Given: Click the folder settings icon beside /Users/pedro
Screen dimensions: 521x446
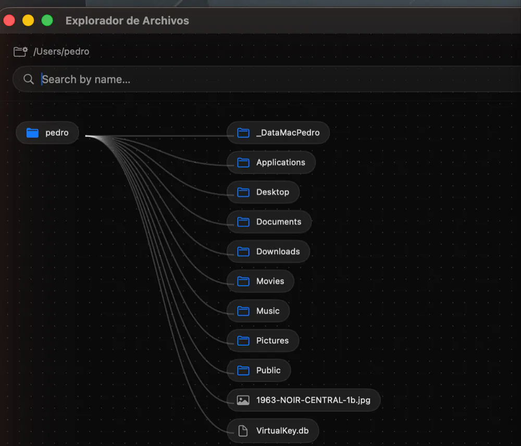Looking at the screenshot, I should coord(21,52).
